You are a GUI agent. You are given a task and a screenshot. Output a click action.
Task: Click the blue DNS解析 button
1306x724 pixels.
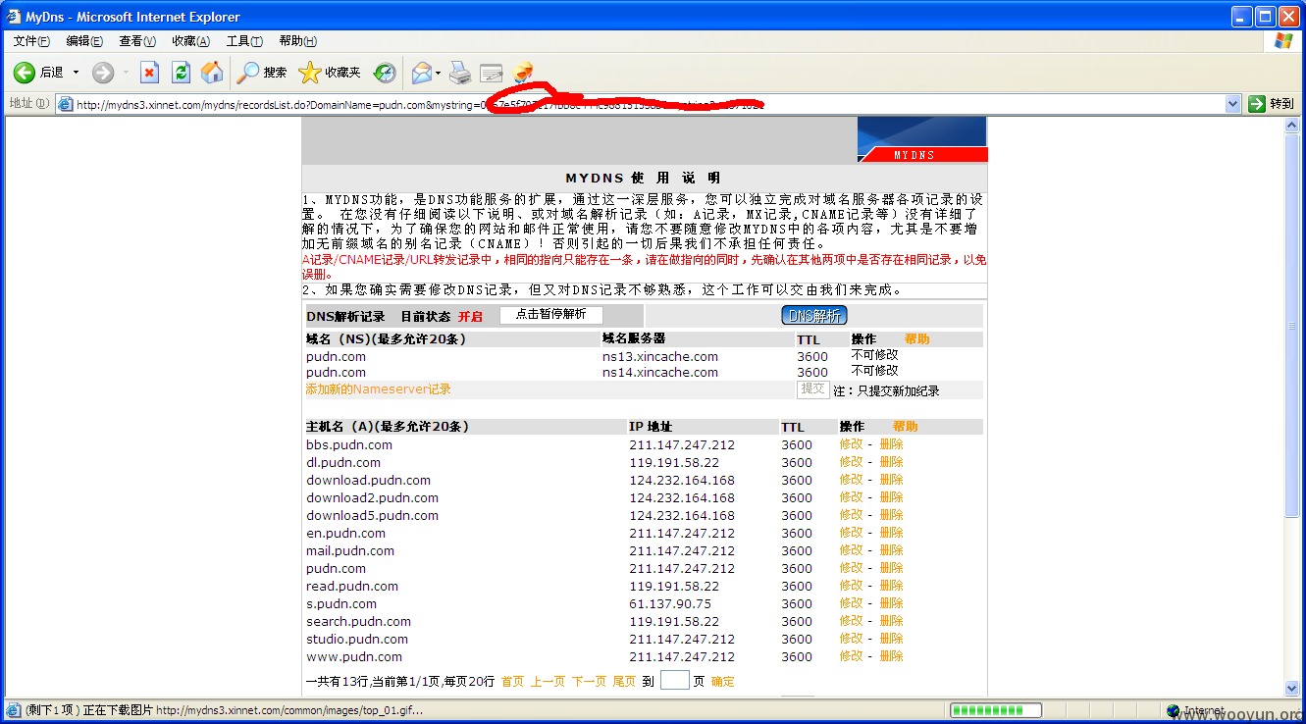click(813, 315)
